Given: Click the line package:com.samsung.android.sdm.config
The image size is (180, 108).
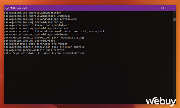Looking at the screenshot, I should [33, 22].
